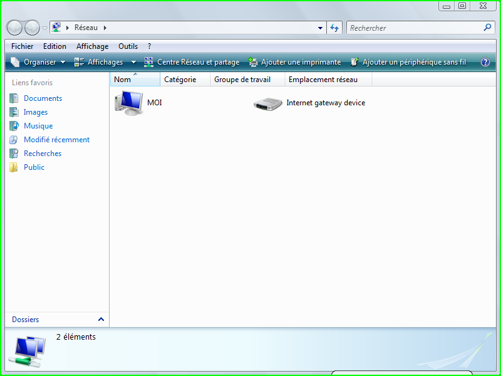Screen dimensions: 501x376
Task: Click the Dossiers label
Action: 25,320
